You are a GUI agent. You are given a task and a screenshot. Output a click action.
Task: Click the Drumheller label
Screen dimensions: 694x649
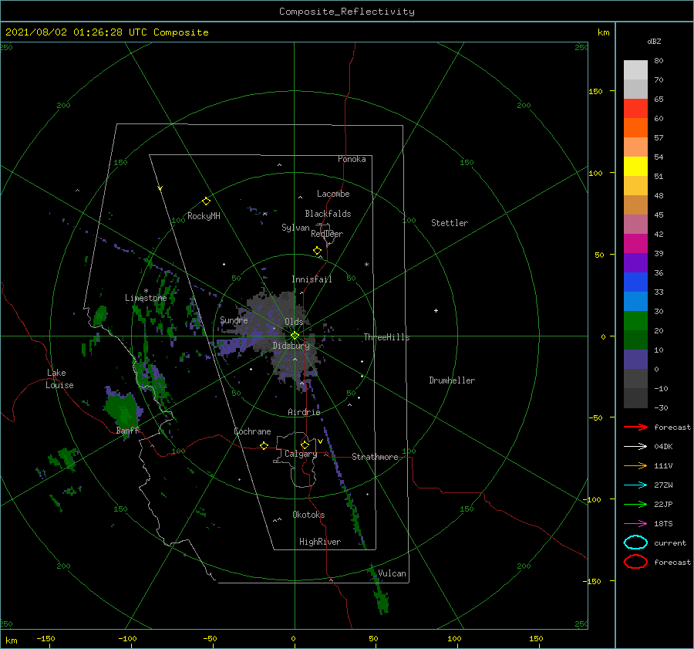[452, 380]
